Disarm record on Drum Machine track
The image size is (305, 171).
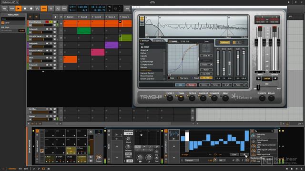point(47,22)
